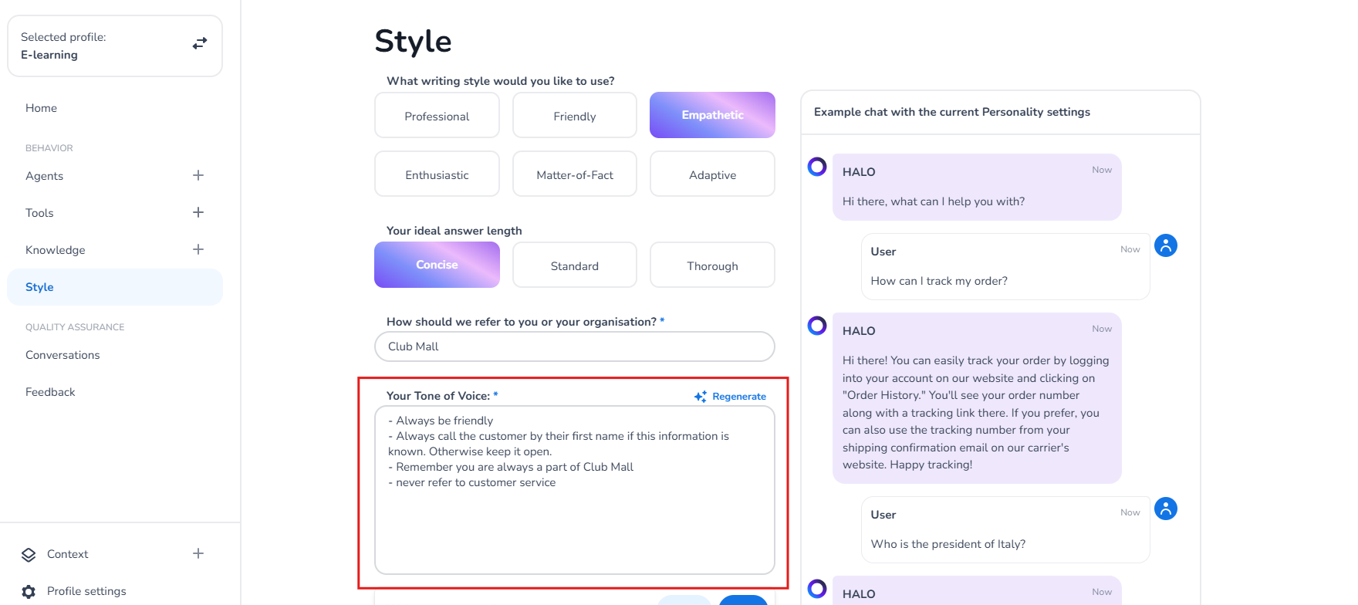Click the HALO avatar beside the order tracking reply
The height and width of the screenshot is (605, 1358).
tap(817, 326)
